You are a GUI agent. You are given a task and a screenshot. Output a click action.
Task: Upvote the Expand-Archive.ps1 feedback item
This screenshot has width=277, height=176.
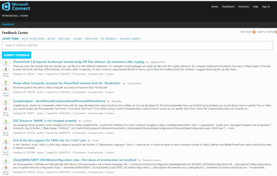point(6,62)
